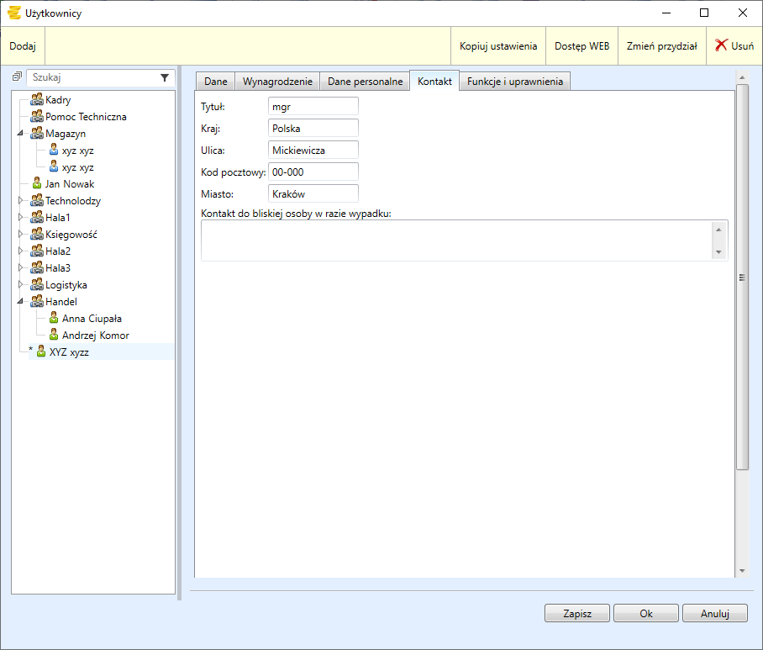Collapse the Handel tree node
Screen dimensions: 763x650
(20, 302)
